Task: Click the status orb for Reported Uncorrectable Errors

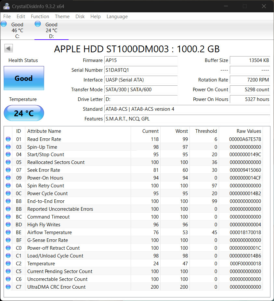Action: (x=8, y=209)
